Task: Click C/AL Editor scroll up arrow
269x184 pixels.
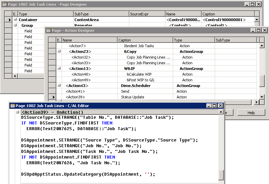Action: (x=221, y=112)
